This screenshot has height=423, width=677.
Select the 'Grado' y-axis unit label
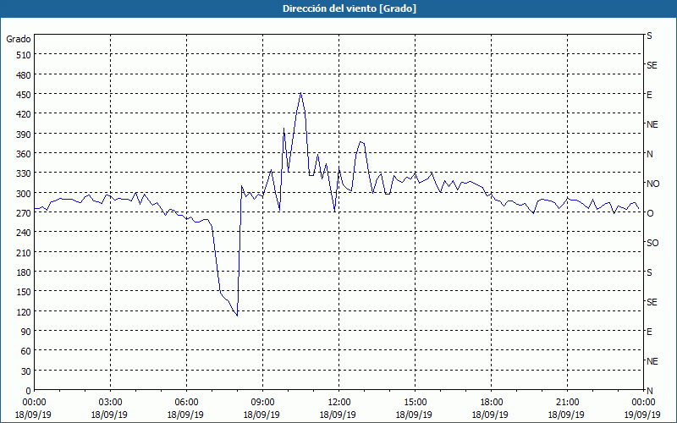19,39
